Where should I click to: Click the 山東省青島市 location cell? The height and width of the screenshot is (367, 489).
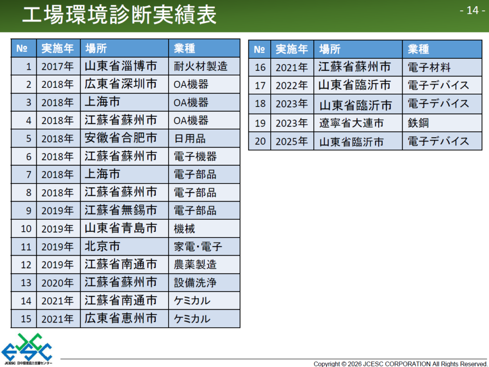coord(121,228)
